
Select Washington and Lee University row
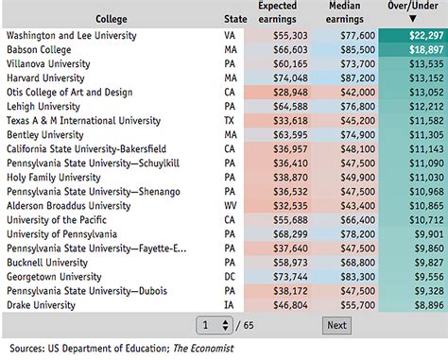click(225, 35)
